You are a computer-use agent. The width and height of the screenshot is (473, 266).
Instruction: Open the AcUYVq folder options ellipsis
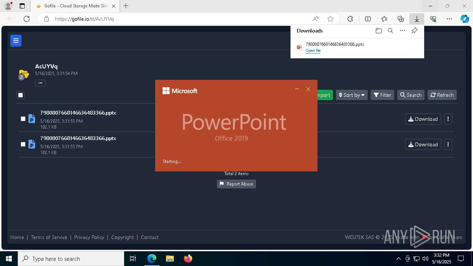pos(40,83)
